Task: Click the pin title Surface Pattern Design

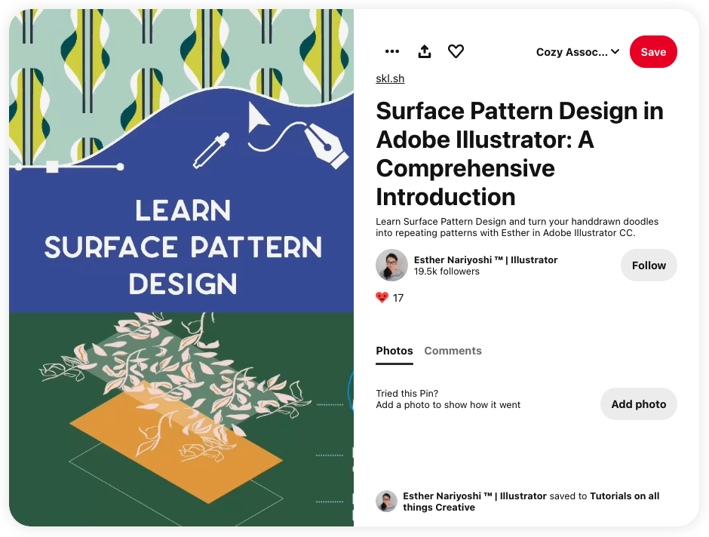Action: [x=520, y=154]
